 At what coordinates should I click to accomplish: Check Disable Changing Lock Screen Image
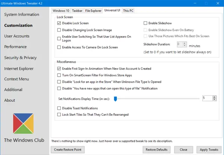[x=59, y=30]
